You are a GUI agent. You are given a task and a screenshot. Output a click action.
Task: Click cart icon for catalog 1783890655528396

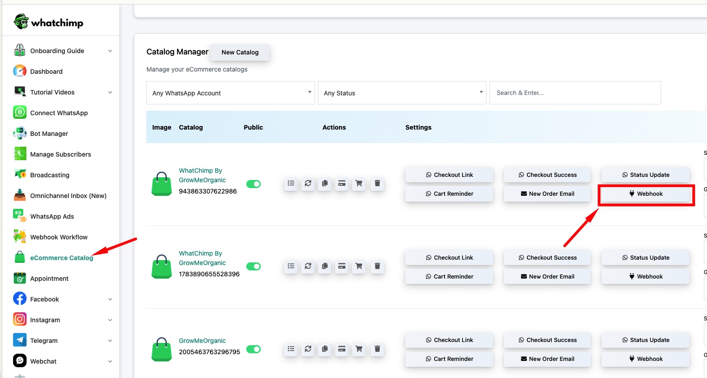tap(359, 266)
